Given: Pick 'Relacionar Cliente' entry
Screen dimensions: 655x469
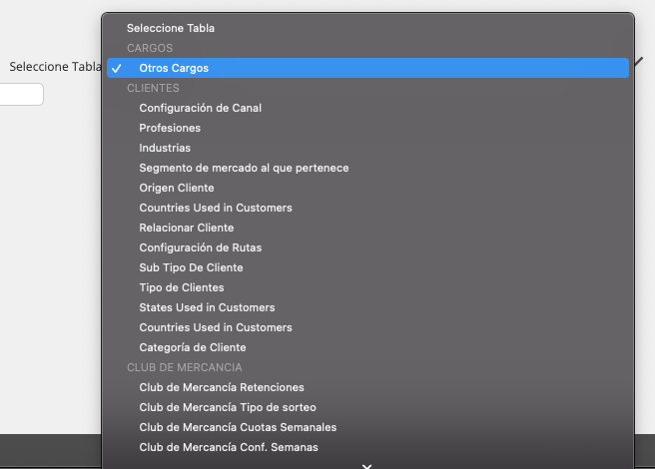Looking at the screenshot, I should pos(367,229).
